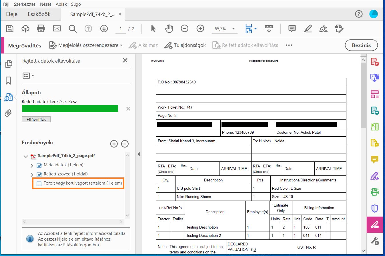Switch to the Eszközök tab
This screenshot has width=385, height=256.
point(39,14)
